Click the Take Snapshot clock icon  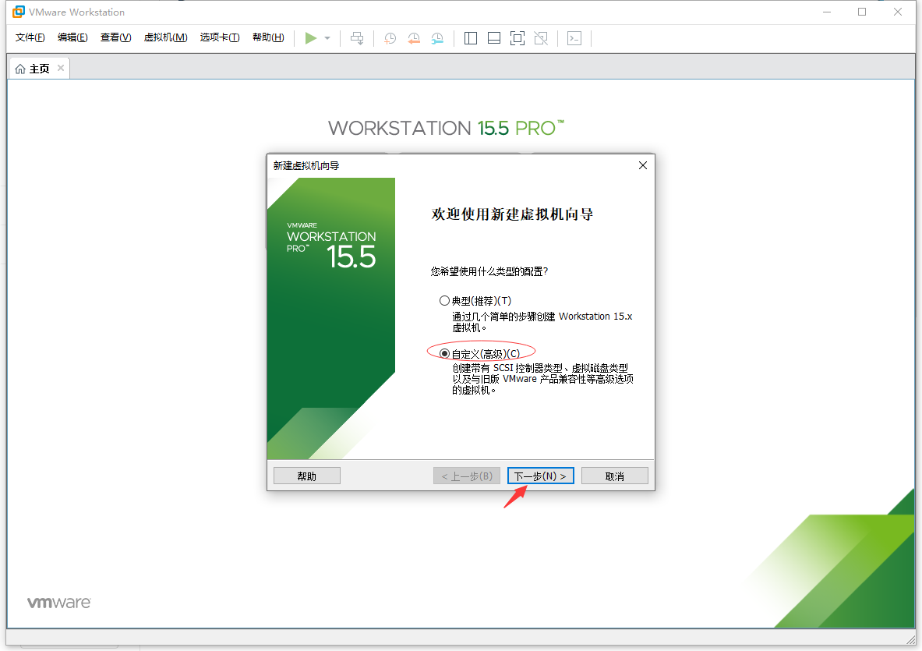coord(390,38)
